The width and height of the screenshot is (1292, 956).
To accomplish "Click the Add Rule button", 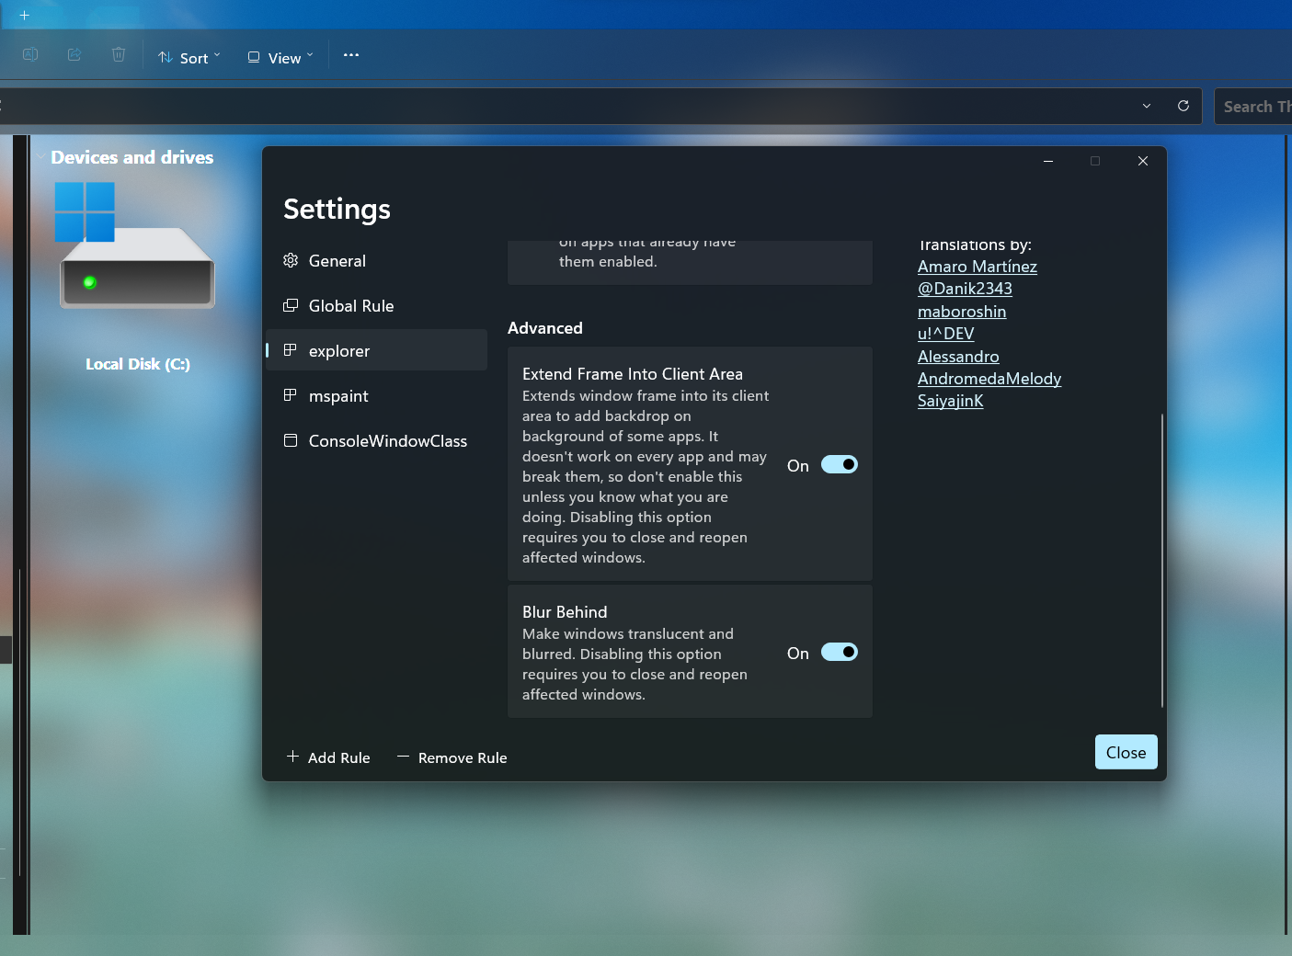I will tap(327, 757).
